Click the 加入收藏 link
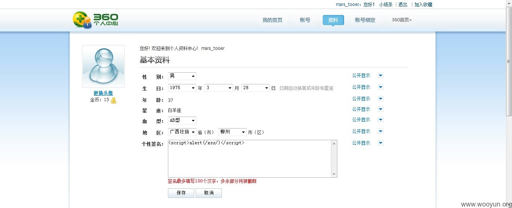Screen dimensions: 512x208 coord(423,4)
